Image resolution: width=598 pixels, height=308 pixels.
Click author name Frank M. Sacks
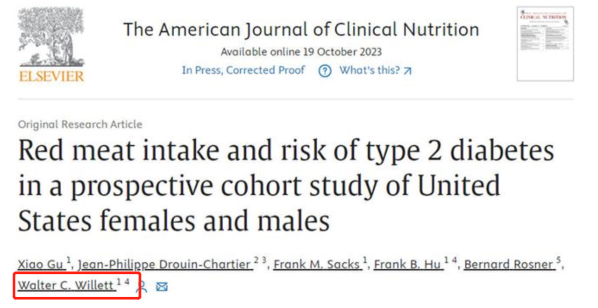(317, 265)
